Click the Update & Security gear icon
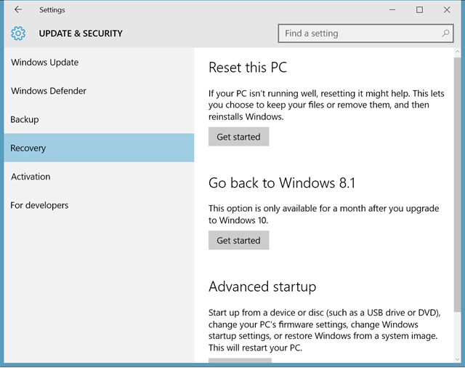Viewport: 465px width, 368px height. 18,33
